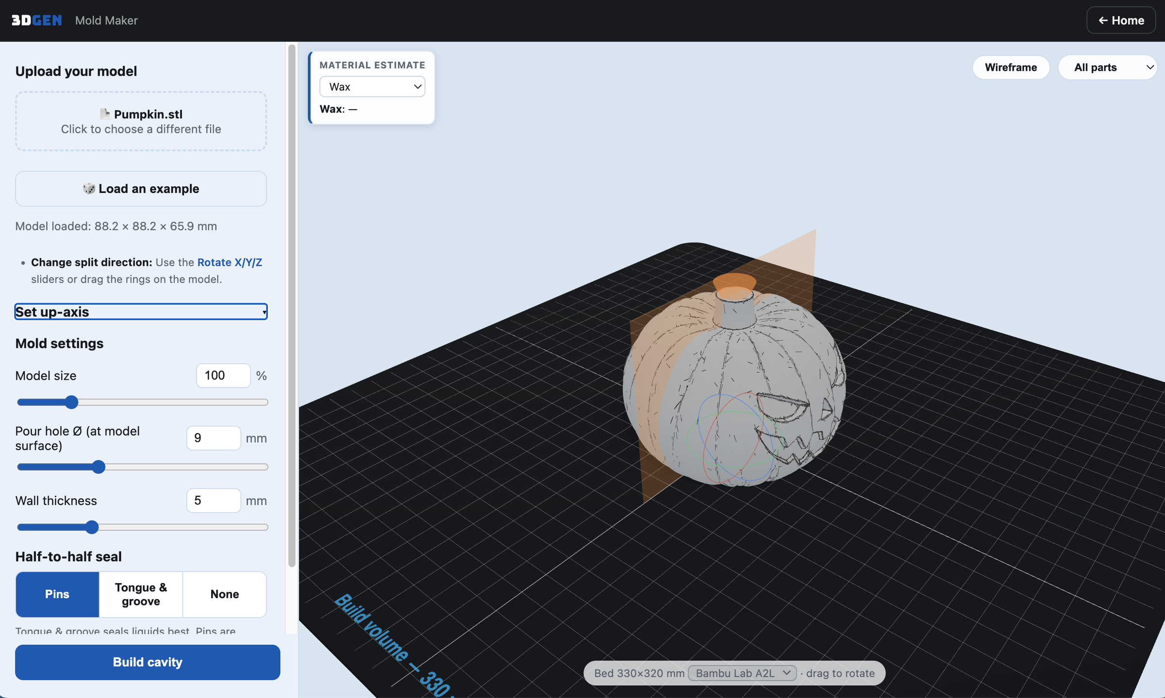Click the 'Bed 330×320 mm' label
The height and width of the screenshot is (698, 1165).
click(x=639, y=673)
